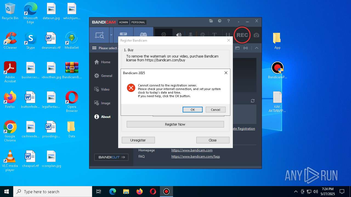Open the Video settings tab

click(x=102, y=89)
